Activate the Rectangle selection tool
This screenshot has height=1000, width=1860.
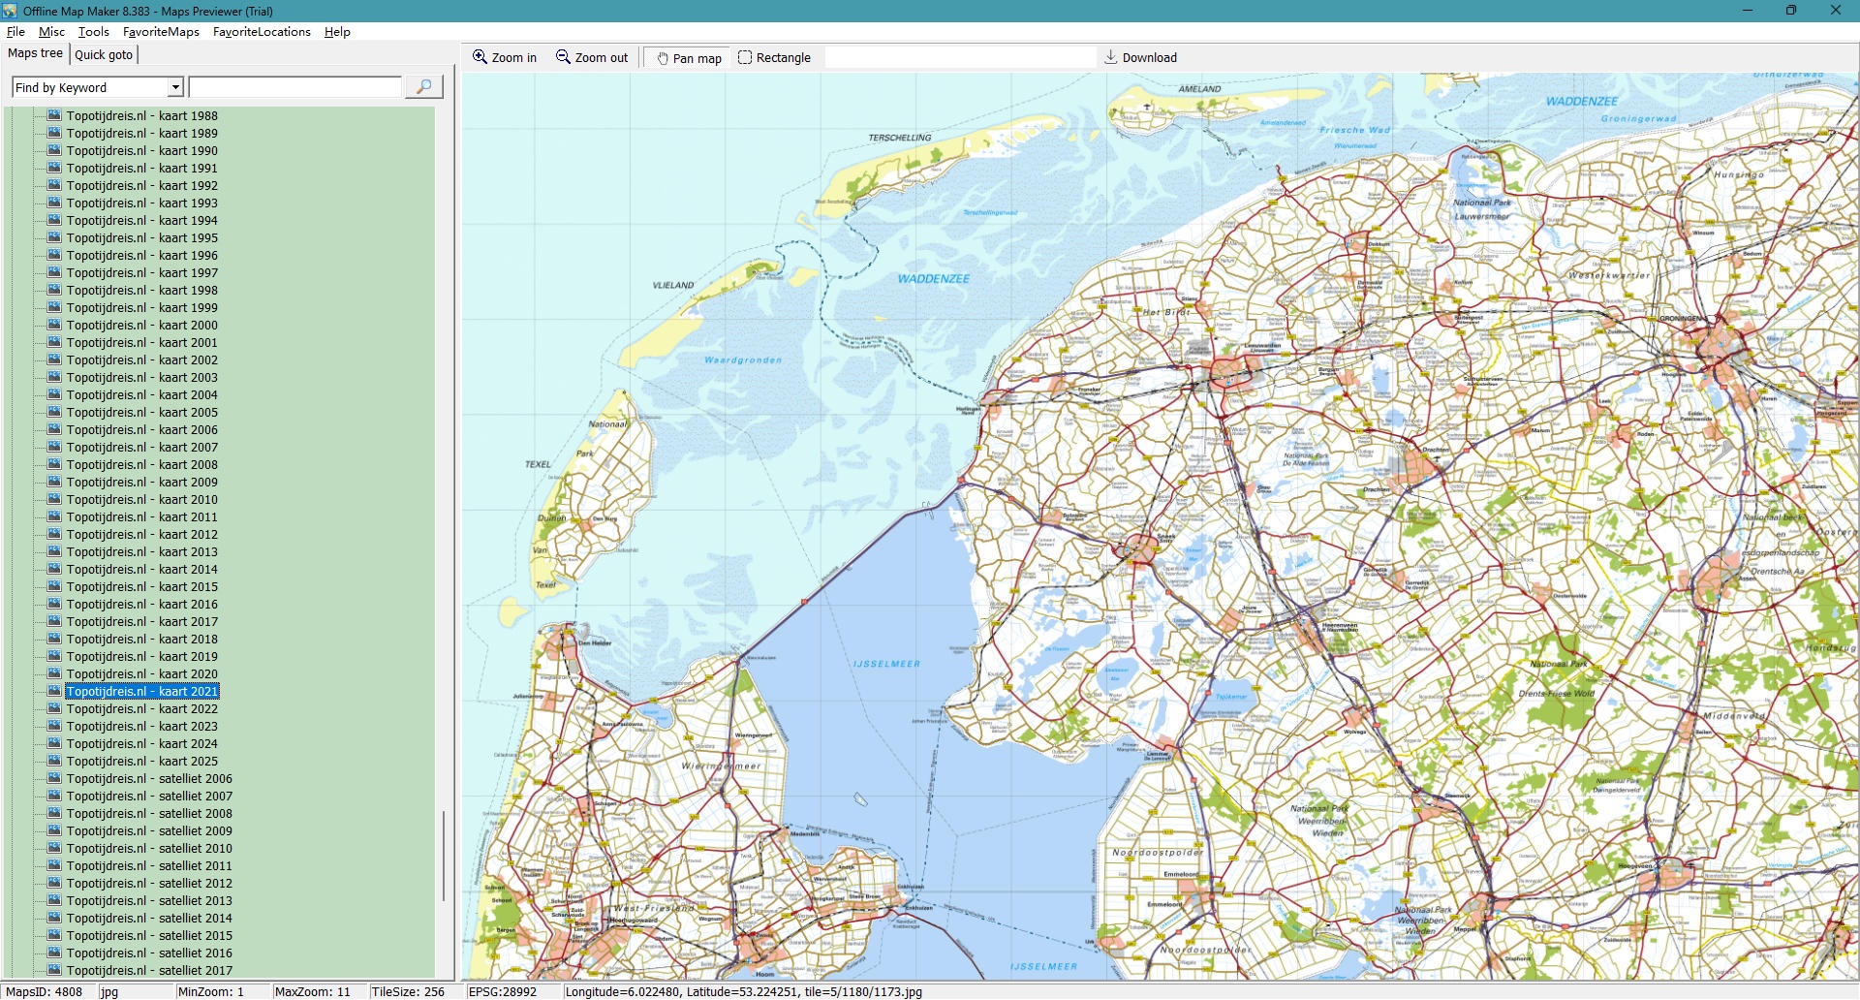pos(745,57)
